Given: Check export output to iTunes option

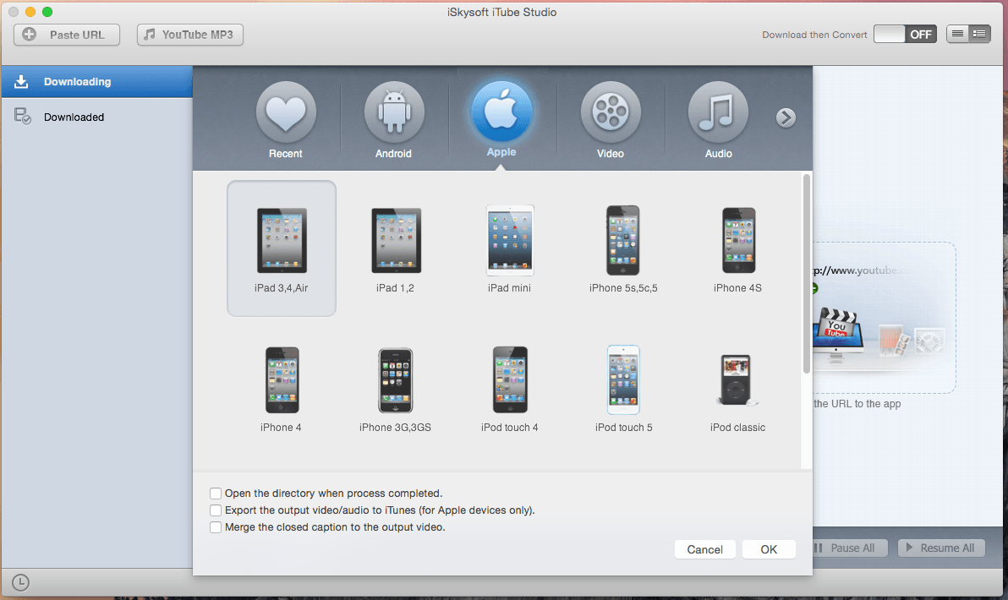Looking at the screenshot, I should (x=216, y=510).
